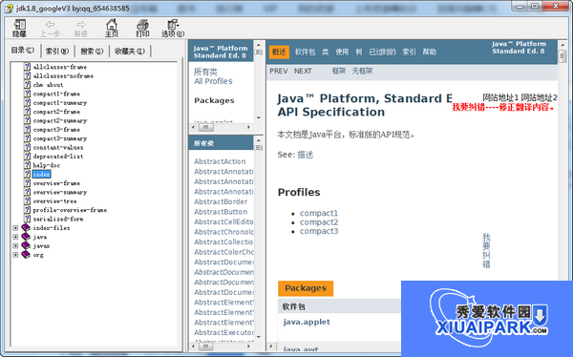Open the Class (类) nav item

(x=326, y=52)
